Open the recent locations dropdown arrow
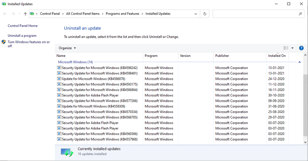The width and height of the screenshot is (308, 161). click(20, 14)
